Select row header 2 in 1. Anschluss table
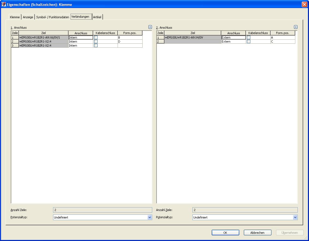309x241 pixels. (x=15, y=41)
